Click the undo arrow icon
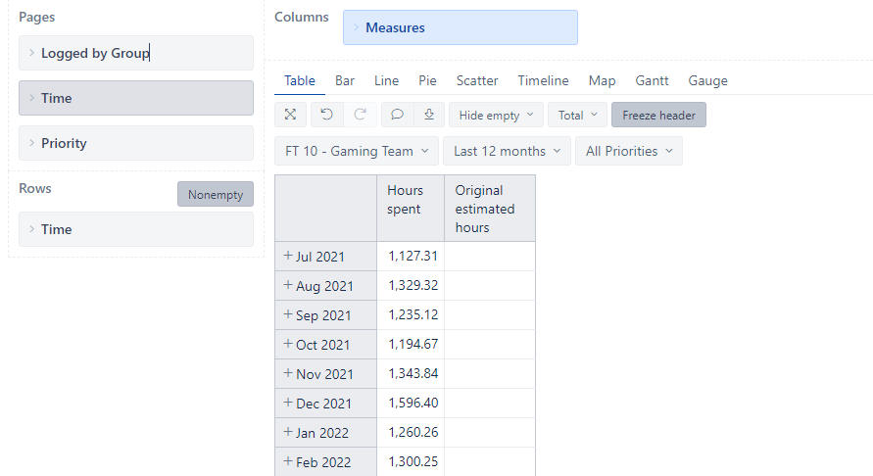Screen dimensions: 873x476 tap(327, 115)
